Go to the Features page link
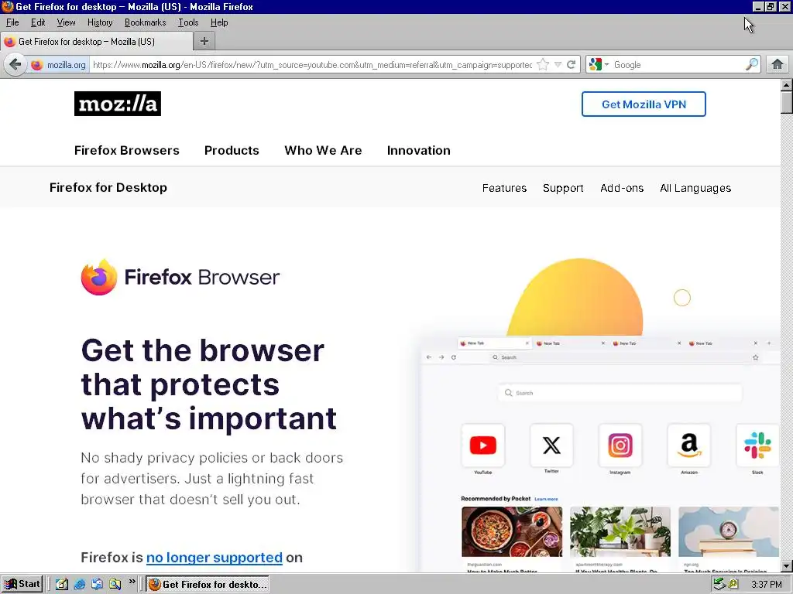 (504, 188)
